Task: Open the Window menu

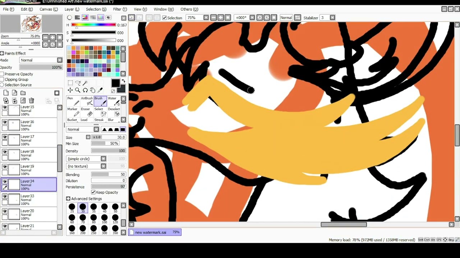Action: [164, 9]
